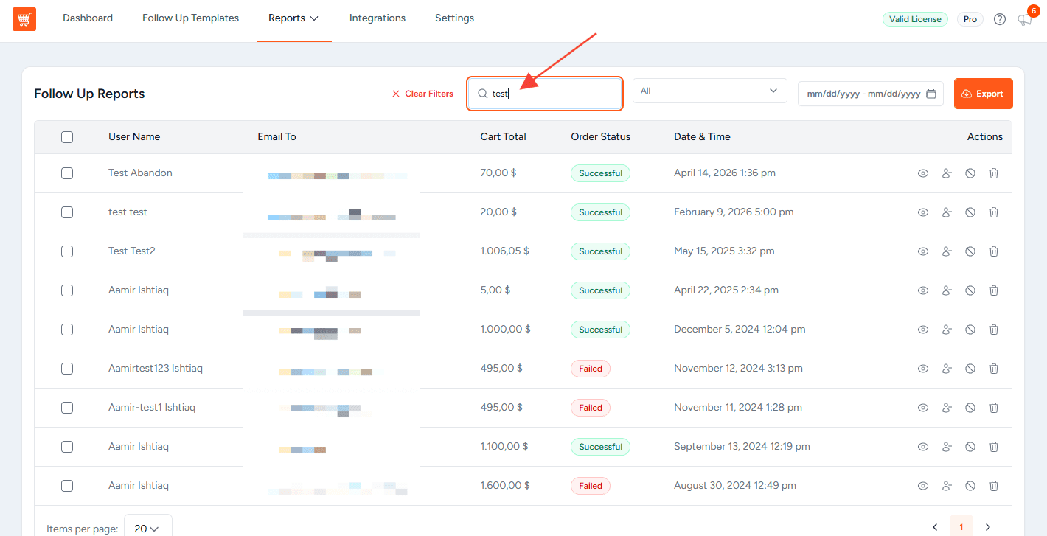Switch to the Integrations tab
The height and width of the screenshot is (536, 1047).
(378, 18)
